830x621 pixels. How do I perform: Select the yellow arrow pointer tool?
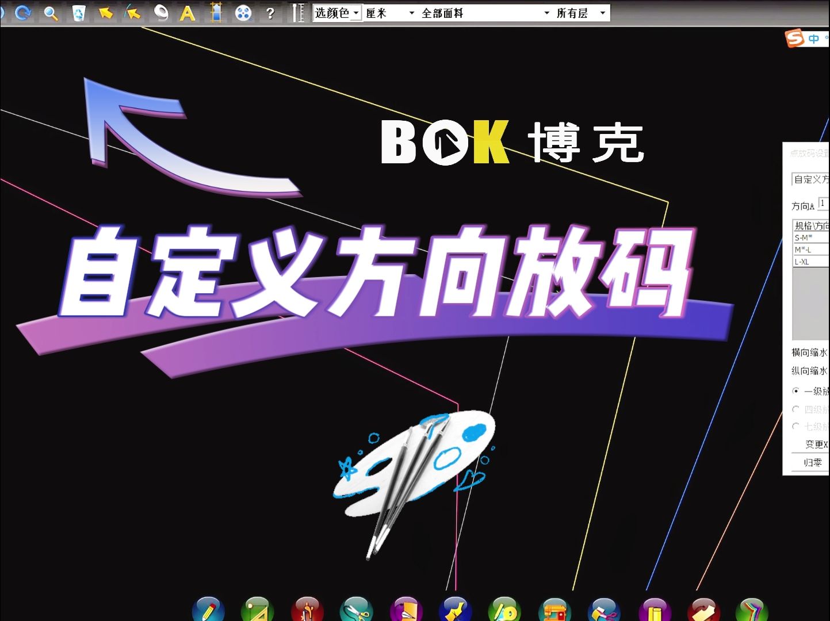click(x=105, y=13)
